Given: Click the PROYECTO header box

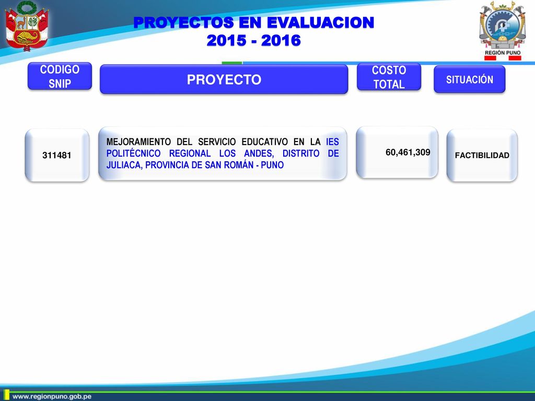Looking at the screenshot, I should 224,79.
